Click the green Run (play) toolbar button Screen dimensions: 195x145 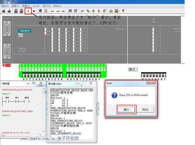(28, 11)
